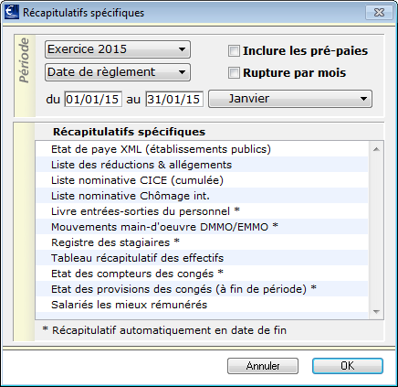Image resolution: width=398 pixels, height=387 pixels.
Task: Click the application icon in title bar
Action: click(12, 13)
